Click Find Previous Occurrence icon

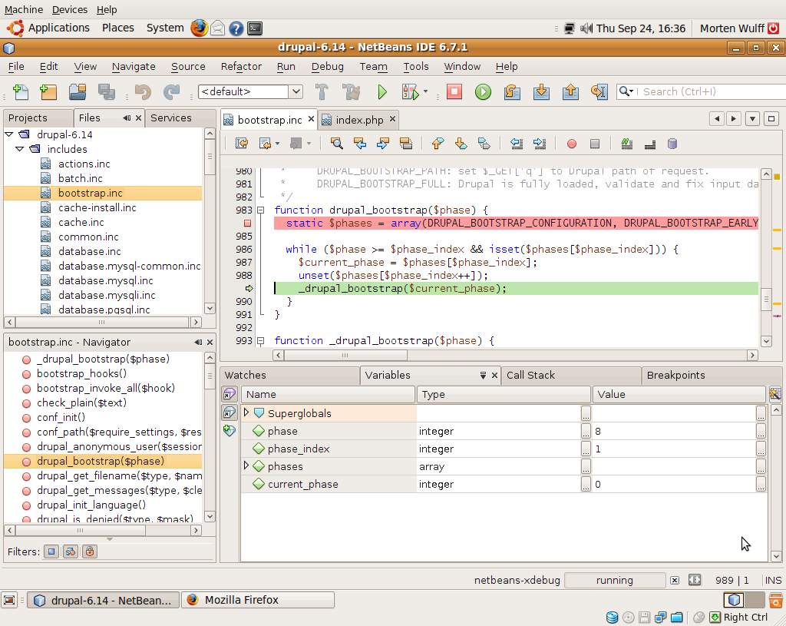(360, 144)
